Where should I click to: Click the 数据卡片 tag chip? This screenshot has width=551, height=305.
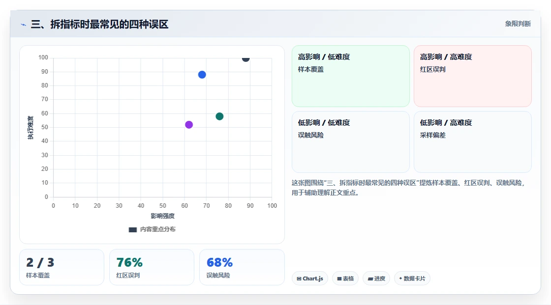click(412, 278)
